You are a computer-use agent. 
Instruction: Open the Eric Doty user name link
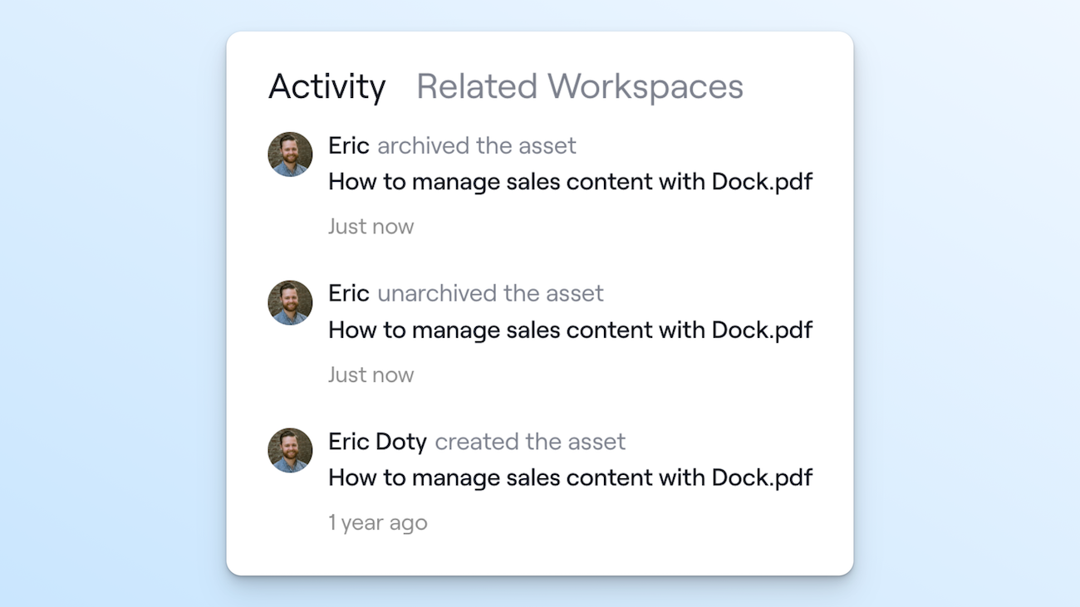point(377,442)
